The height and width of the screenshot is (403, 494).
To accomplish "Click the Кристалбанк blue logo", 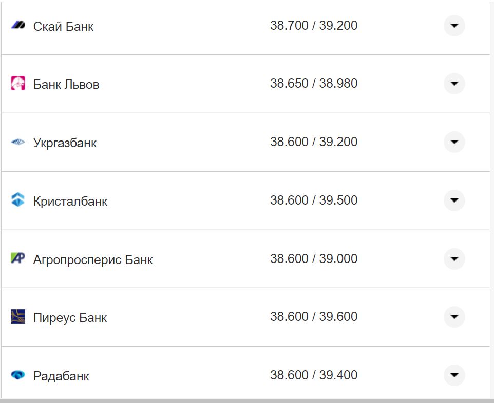I will tap(18, 200).
